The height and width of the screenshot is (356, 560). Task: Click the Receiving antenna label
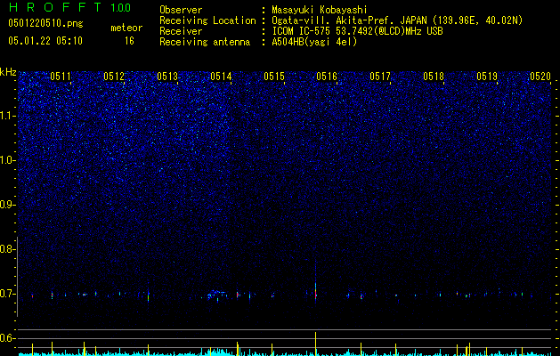click(205, 42)
